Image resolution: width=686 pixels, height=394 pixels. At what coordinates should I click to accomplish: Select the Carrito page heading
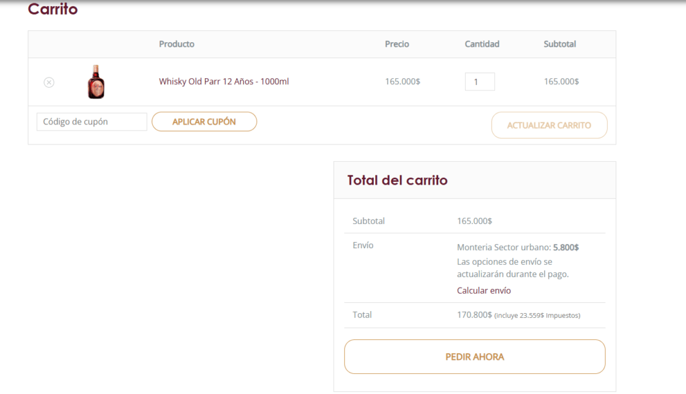click(x=52, y=9)
